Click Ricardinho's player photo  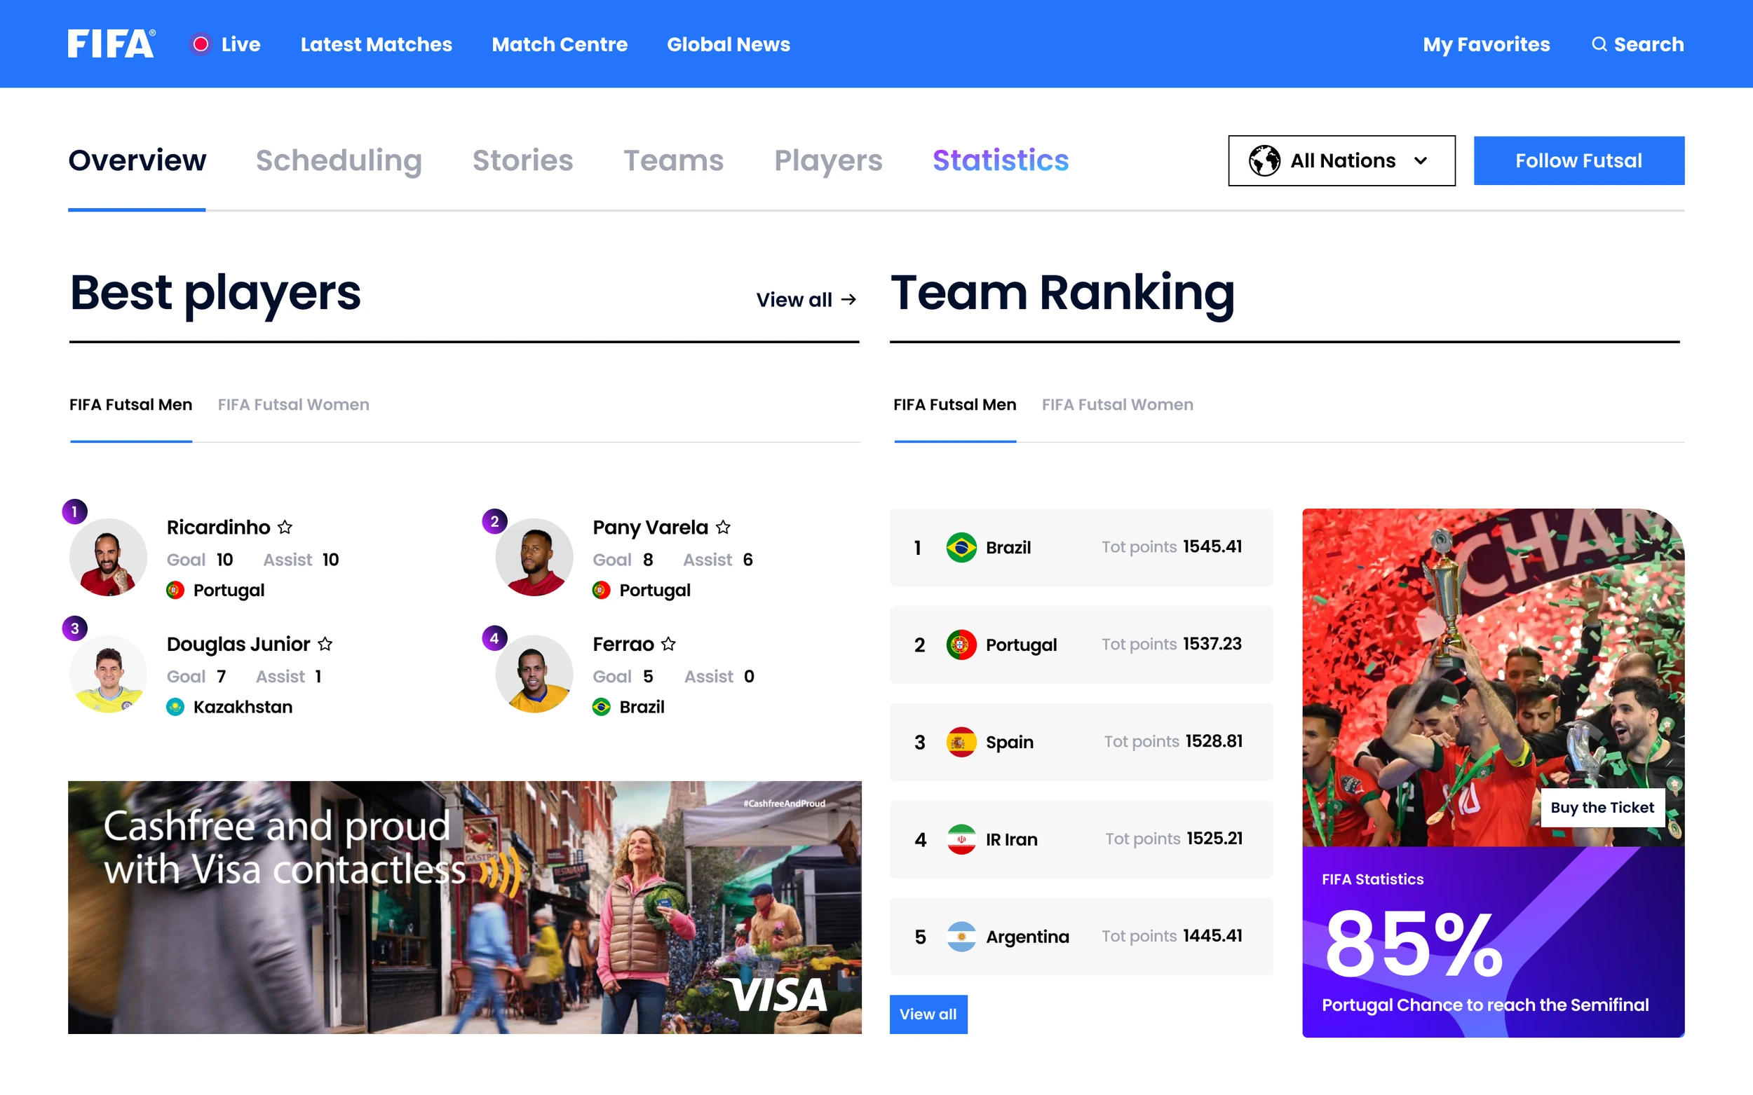coord(108,557)
